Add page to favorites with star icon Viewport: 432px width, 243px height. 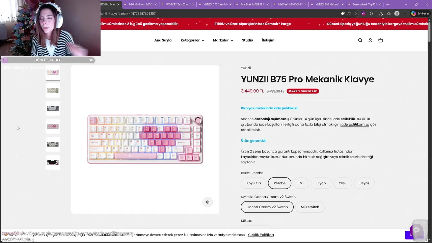(355, 13)
